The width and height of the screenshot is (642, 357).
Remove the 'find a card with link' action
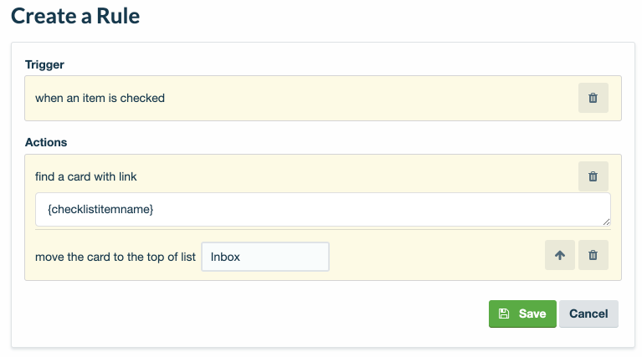[593, 176]
